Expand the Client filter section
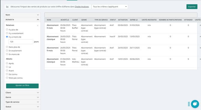The height and width of the screenshot is (110, 201). [x=22, y=93]
